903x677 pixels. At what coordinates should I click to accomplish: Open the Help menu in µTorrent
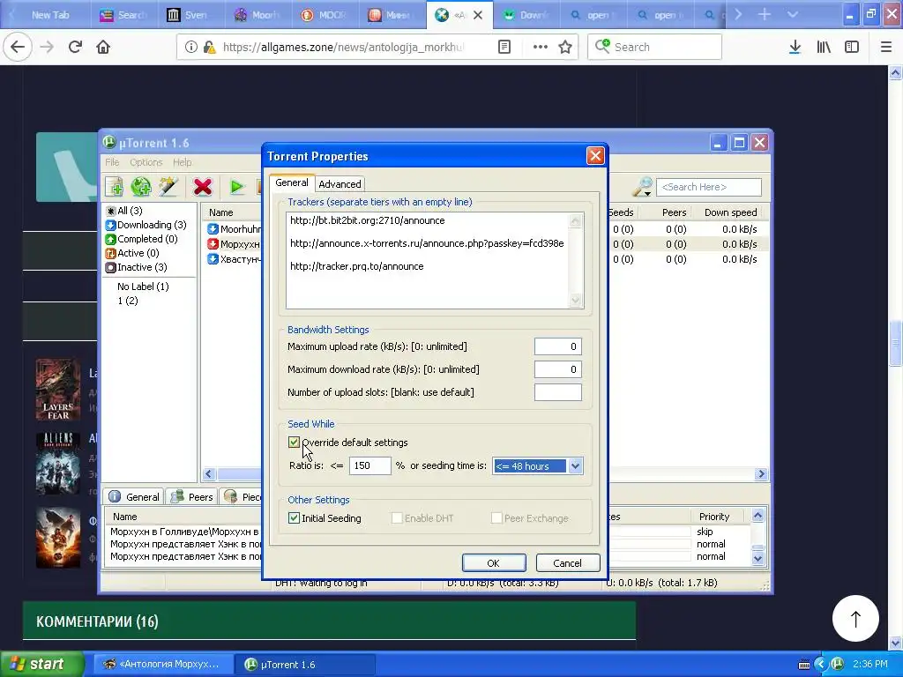[x=182, y=162]
